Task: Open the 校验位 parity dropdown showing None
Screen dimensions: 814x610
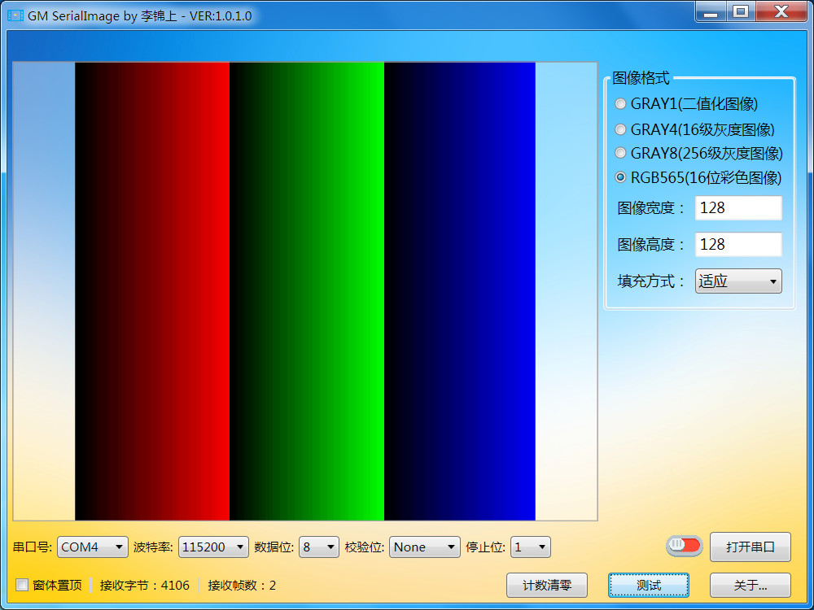Action: [x=424, y=547]
